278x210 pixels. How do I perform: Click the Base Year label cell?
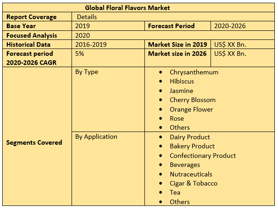pos(21,26)
